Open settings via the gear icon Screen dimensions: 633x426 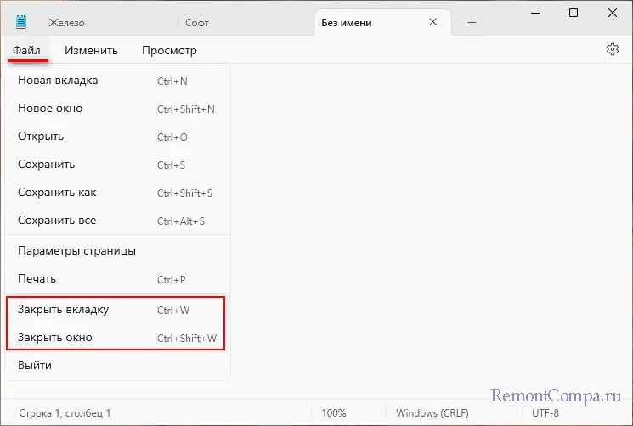click(613, 50)
